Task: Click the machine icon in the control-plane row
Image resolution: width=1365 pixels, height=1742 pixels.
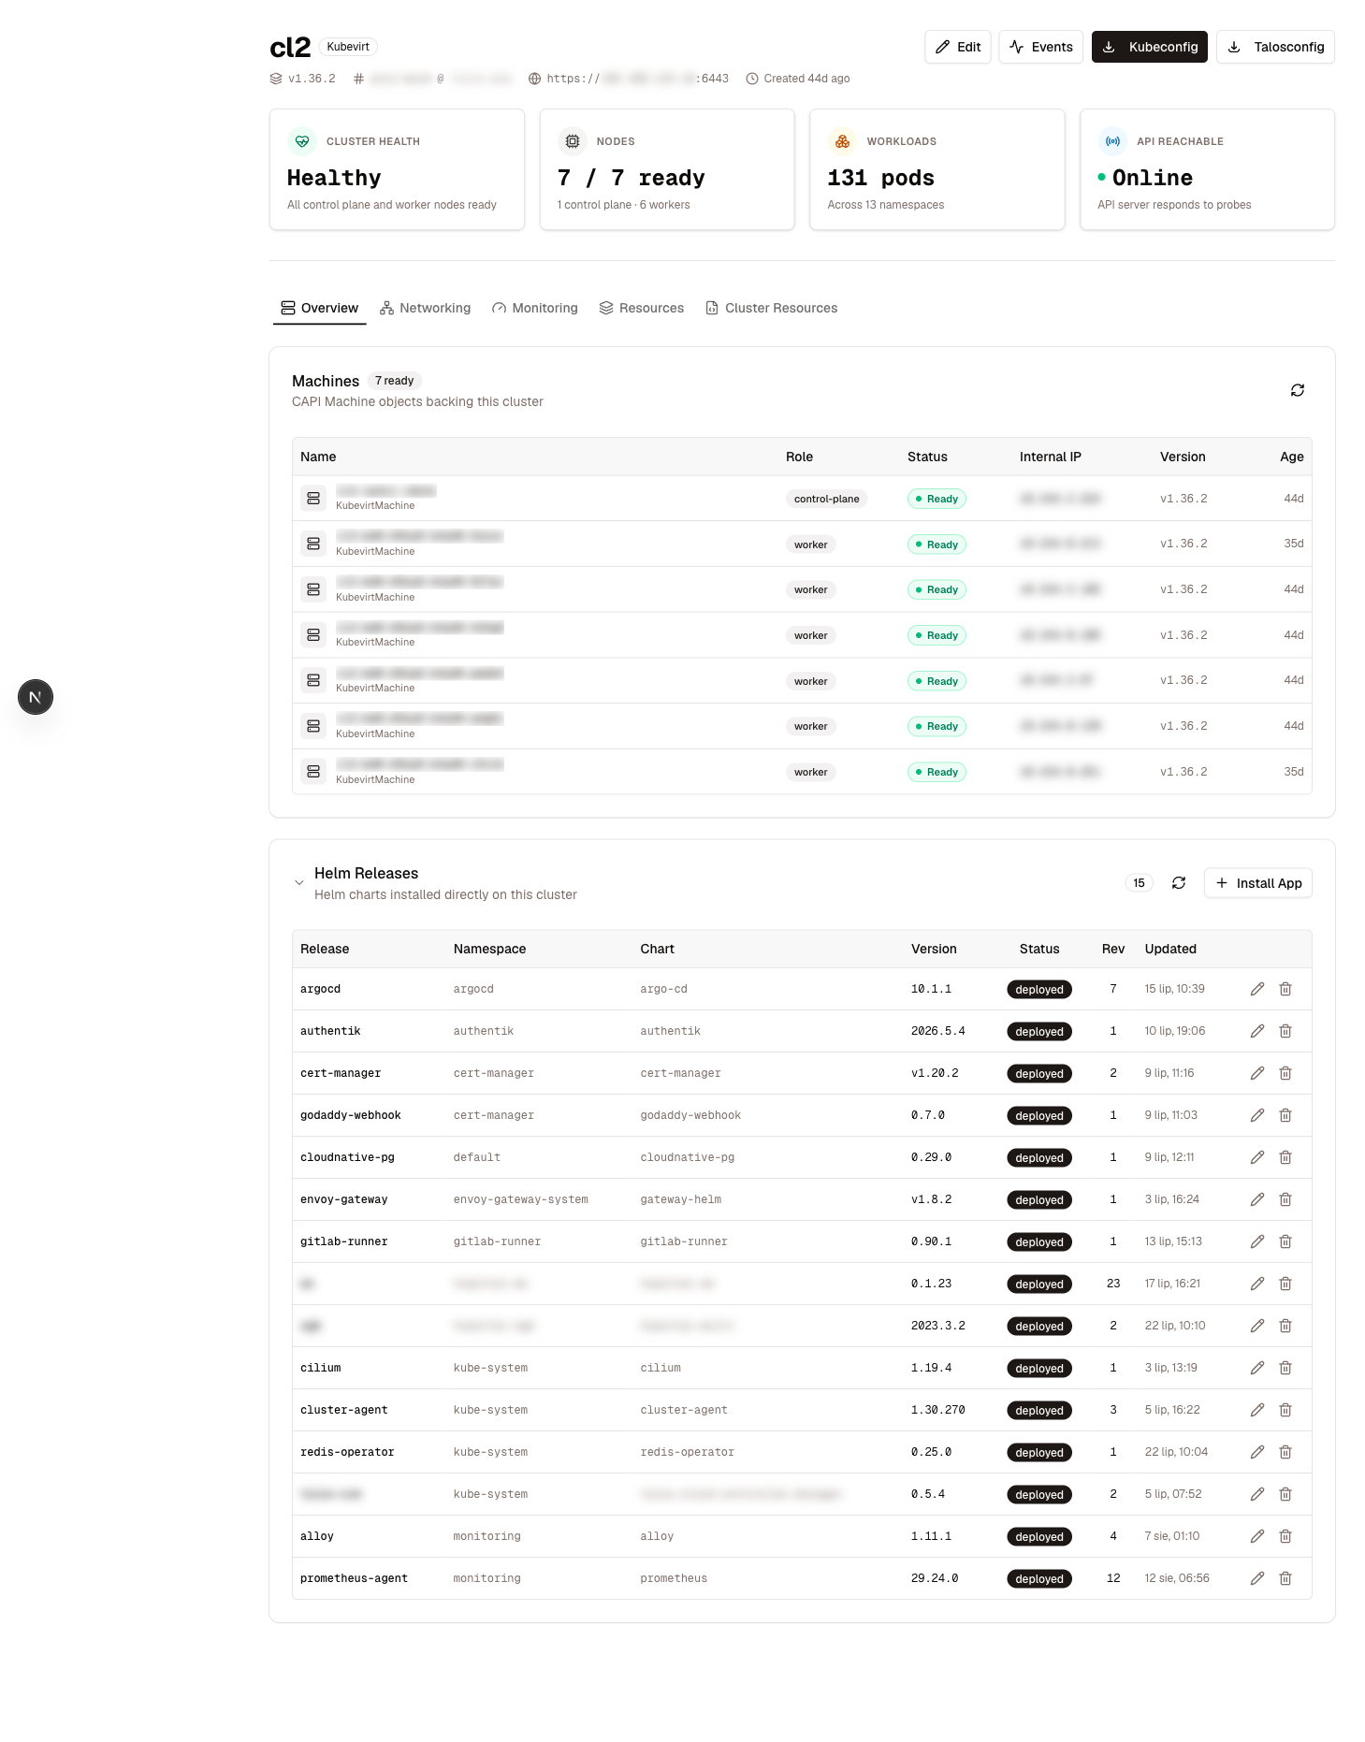Action: coord(313,498)
